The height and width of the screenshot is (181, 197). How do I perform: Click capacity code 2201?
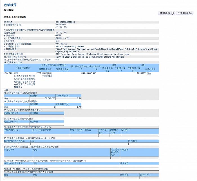pyautogui.click(x=39, y=73)
